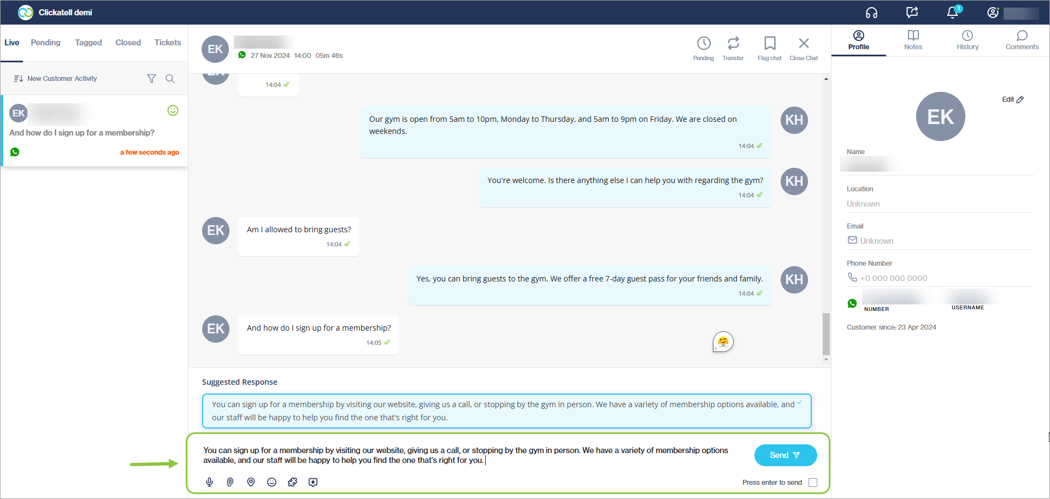Enable the Press enter to send checkbox

click(812, 483)
